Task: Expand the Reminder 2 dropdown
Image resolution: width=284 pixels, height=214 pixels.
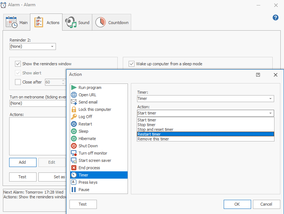Action: pyautogui.click(x=52, y=47)
